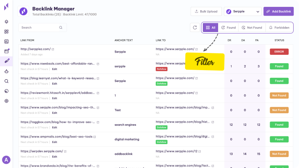Click Not Found badge for reviewmonit.hitasoft.in row
The image size is (299, 168).
pos(279,95)
